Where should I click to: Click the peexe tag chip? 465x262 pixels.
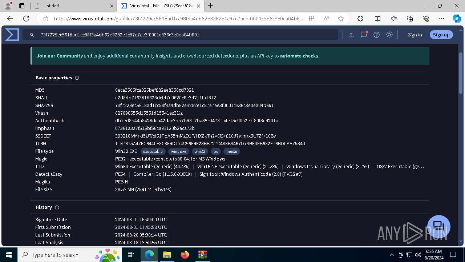232,151
